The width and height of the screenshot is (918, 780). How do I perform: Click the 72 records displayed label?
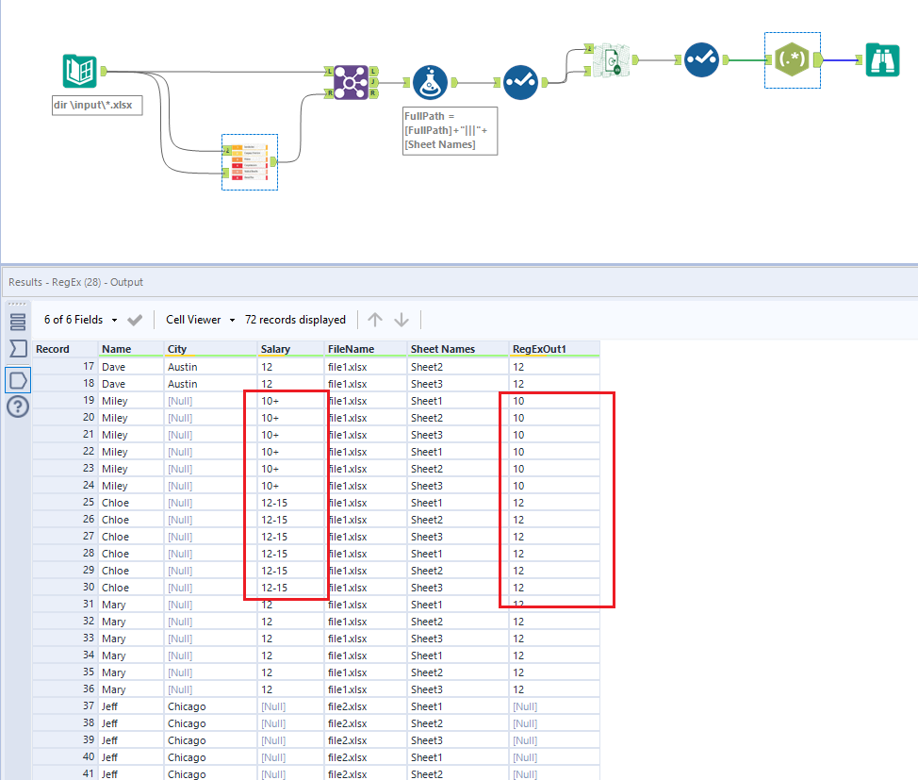295,320
